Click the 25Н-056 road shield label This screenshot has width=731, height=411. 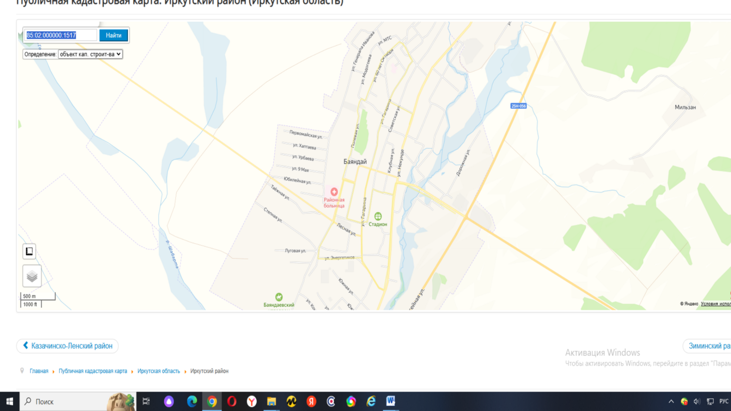click(518, 106)
